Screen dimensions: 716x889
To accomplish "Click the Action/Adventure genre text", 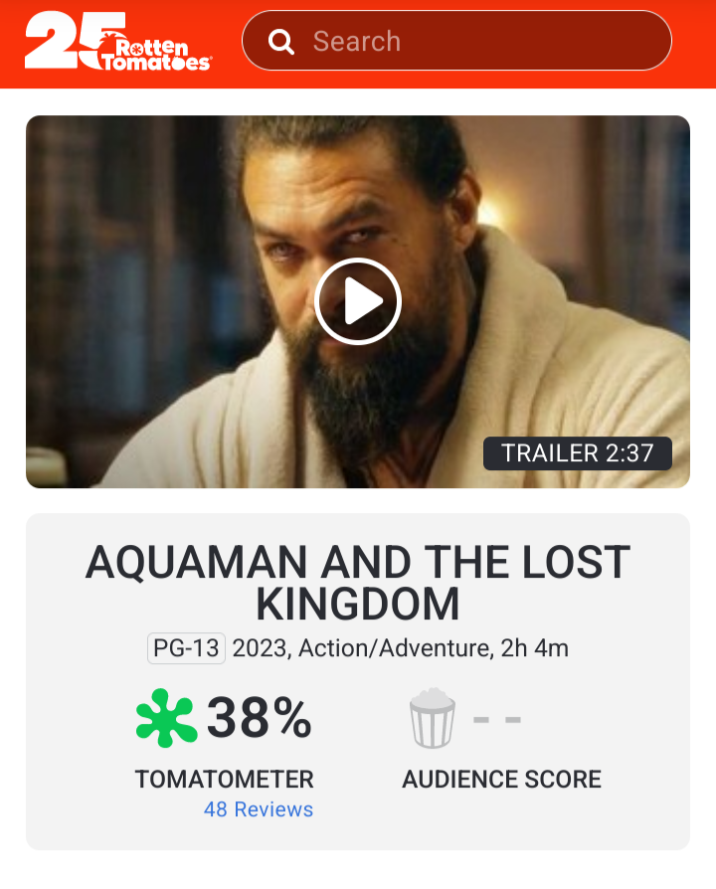I will [x=394, y=649].
